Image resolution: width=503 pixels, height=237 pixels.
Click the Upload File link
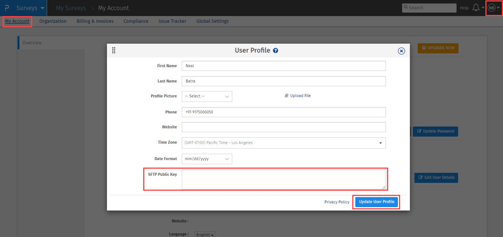(298, 96)
